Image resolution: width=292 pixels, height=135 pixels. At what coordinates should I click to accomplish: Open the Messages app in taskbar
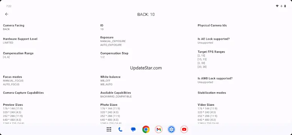pos(133,129)
